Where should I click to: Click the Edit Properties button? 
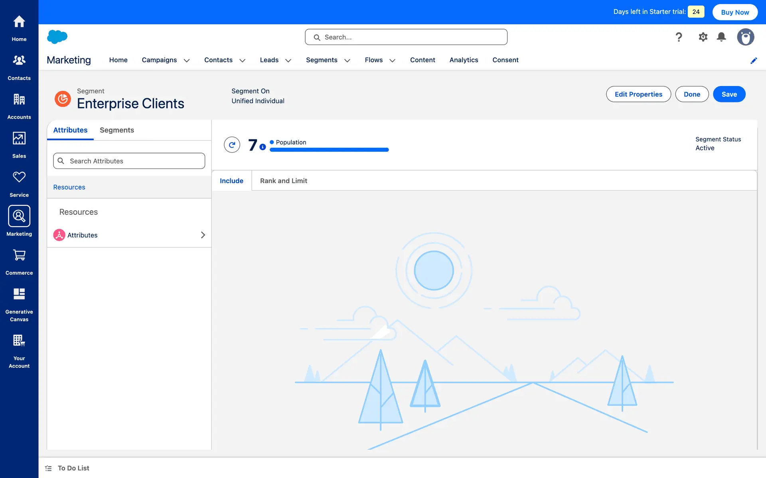coord(638,94)
